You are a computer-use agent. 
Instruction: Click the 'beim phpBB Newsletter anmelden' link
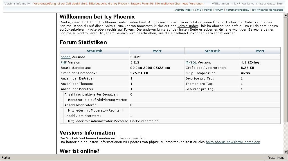[233, 142]
